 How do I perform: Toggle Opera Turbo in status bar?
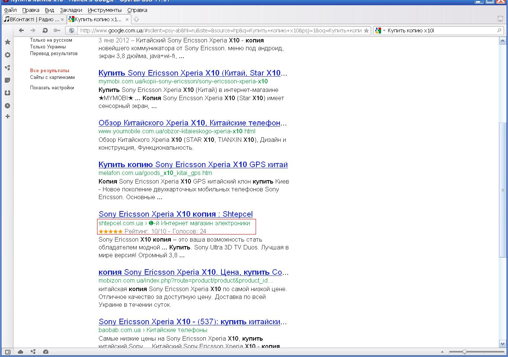pyautogui.click(x=46, y=352)
